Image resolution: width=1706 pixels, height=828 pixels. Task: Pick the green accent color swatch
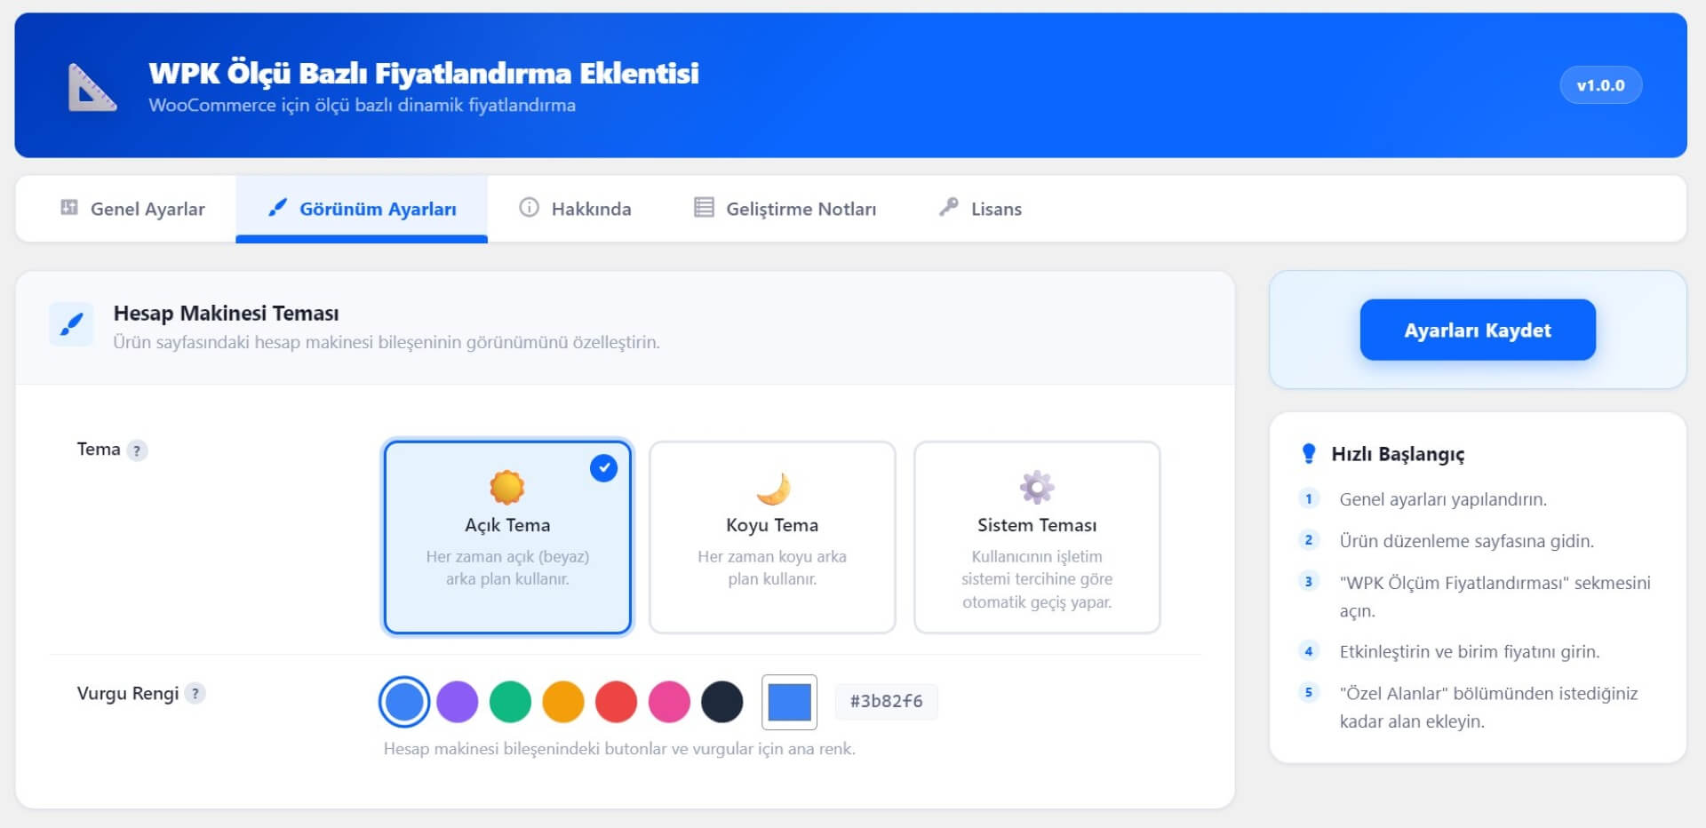tap(510, 702)
